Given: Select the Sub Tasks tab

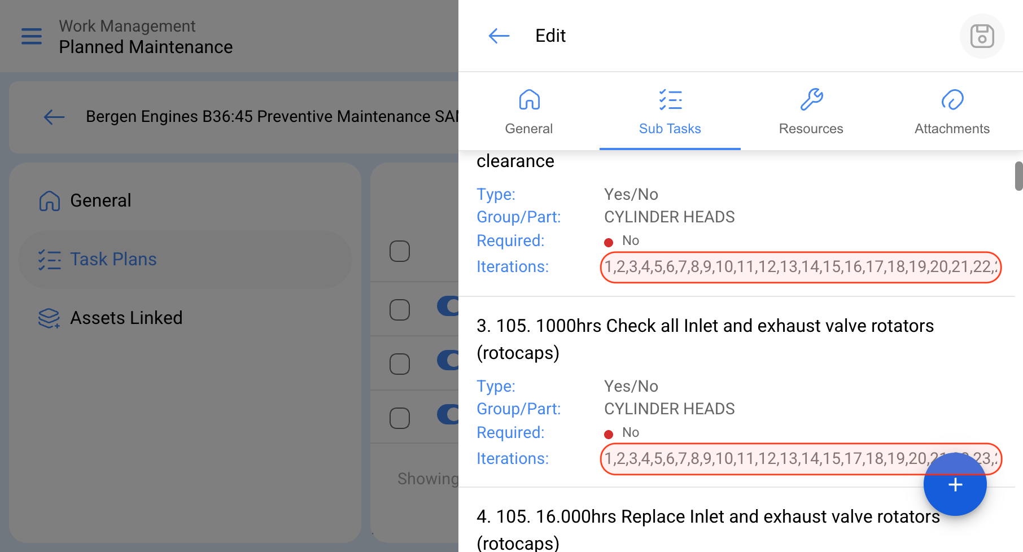Looking at the screenshot, I should click(670, 112).
